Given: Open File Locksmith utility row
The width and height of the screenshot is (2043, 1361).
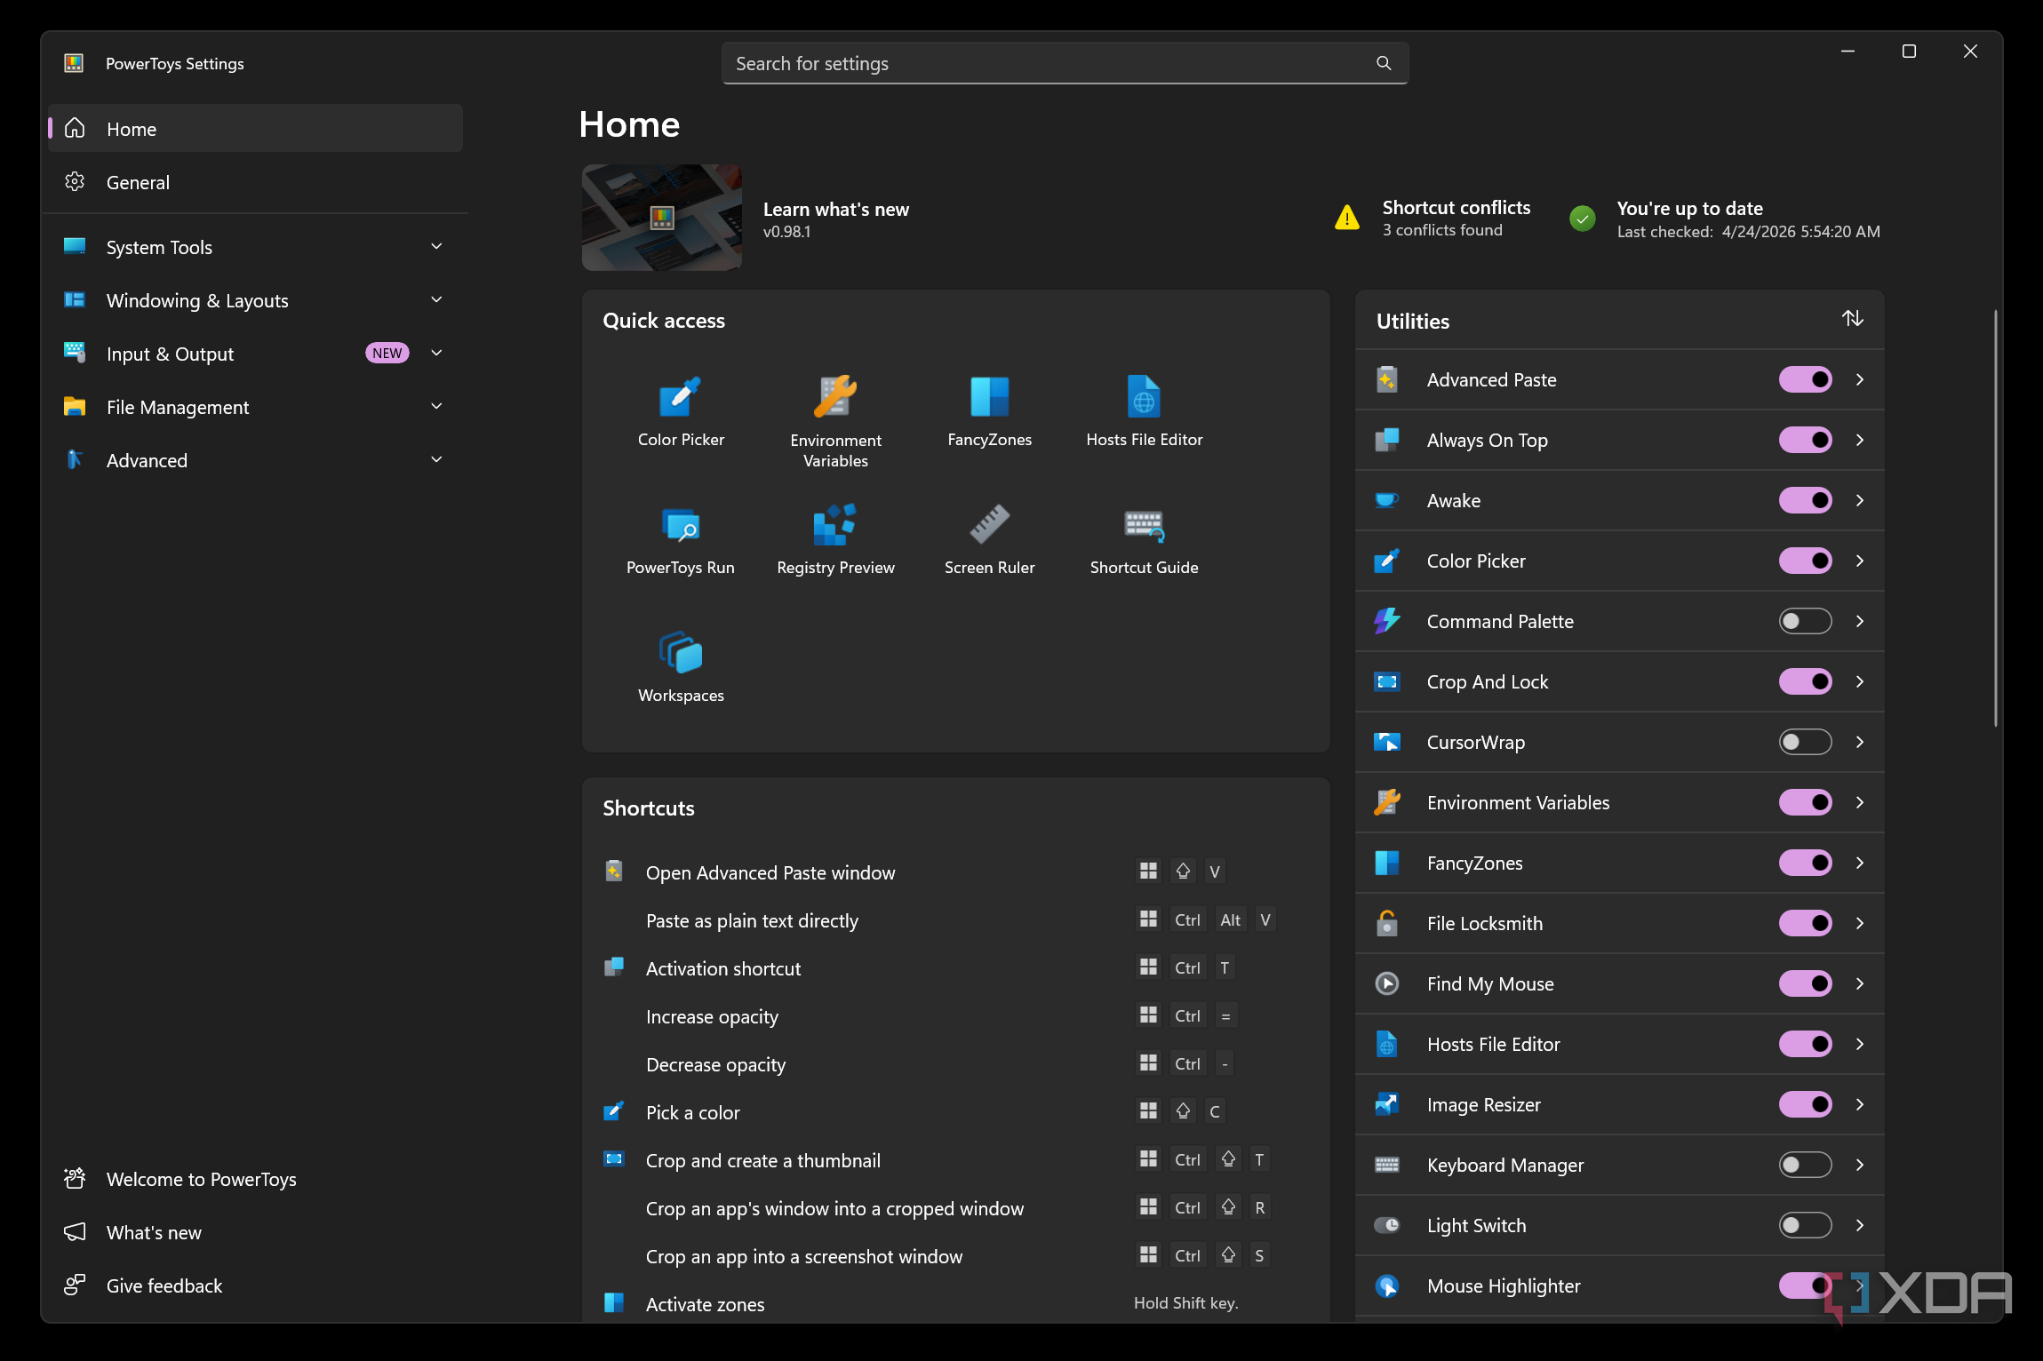Looking at the screenshot, I should 1619,923.
